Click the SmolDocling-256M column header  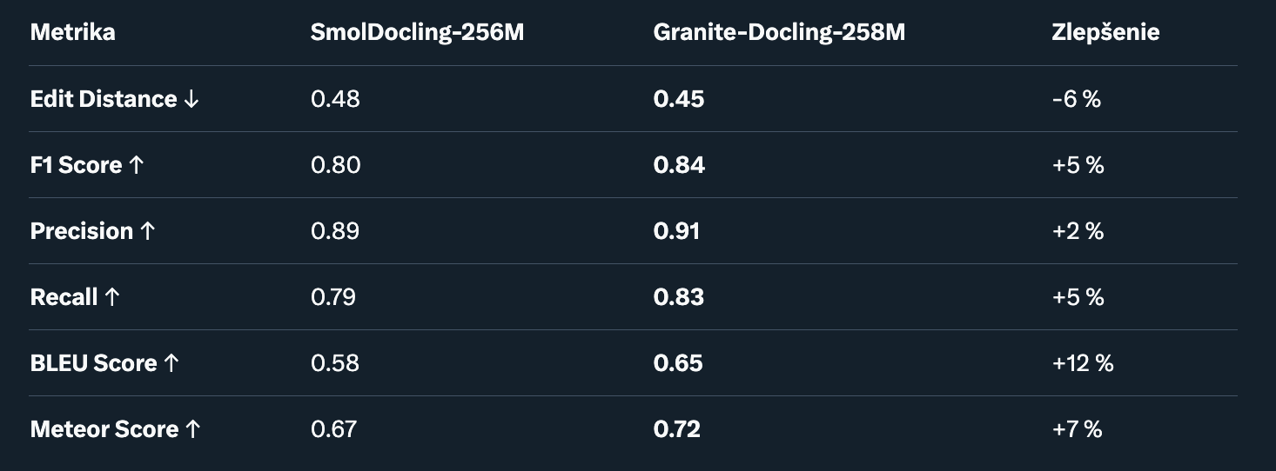418,33
